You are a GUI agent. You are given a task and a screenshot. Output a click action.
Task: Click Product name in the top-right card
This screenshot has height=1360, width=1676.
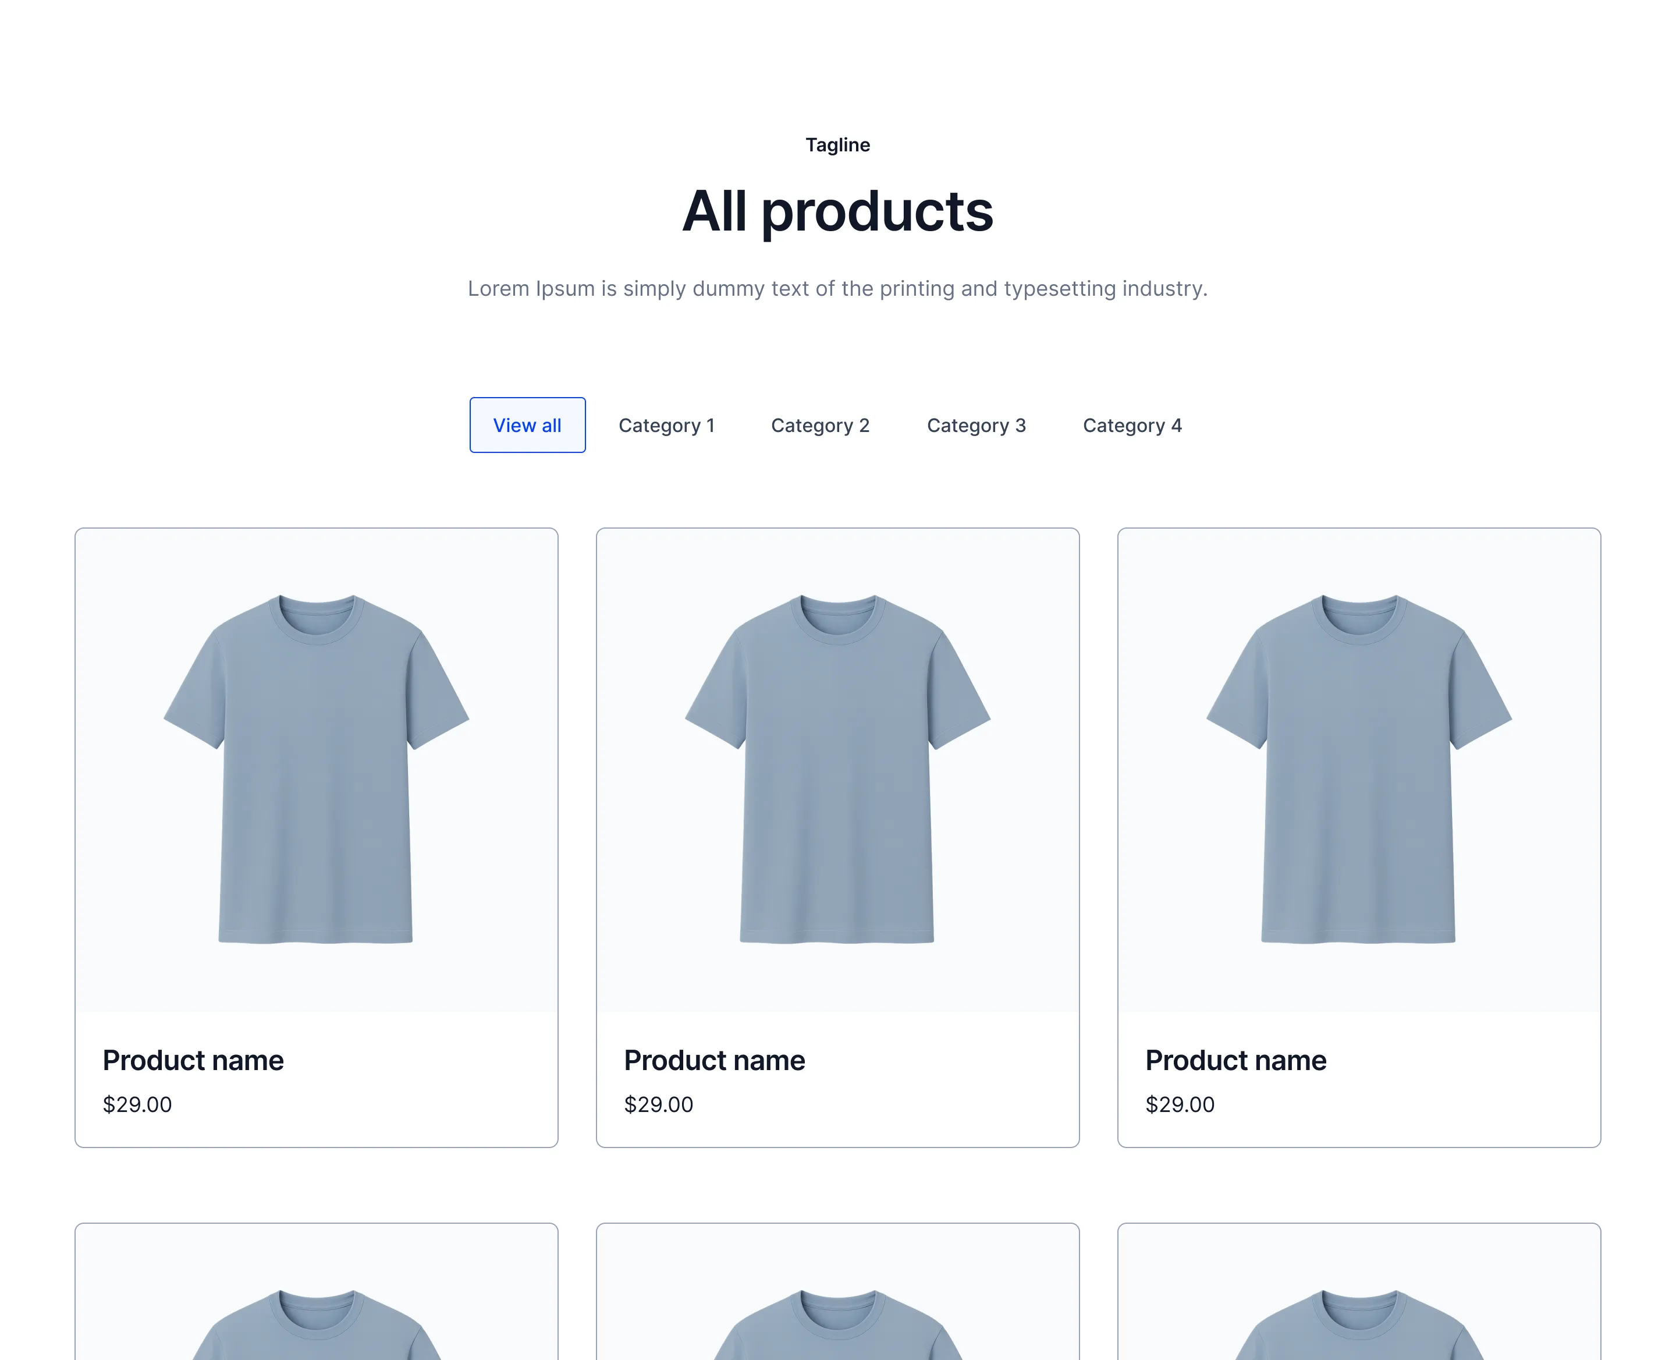click(x=1236, y=1060)
